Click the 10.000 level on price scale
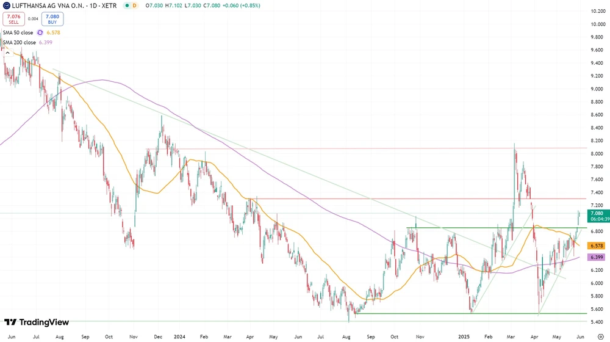 [598, 24]
